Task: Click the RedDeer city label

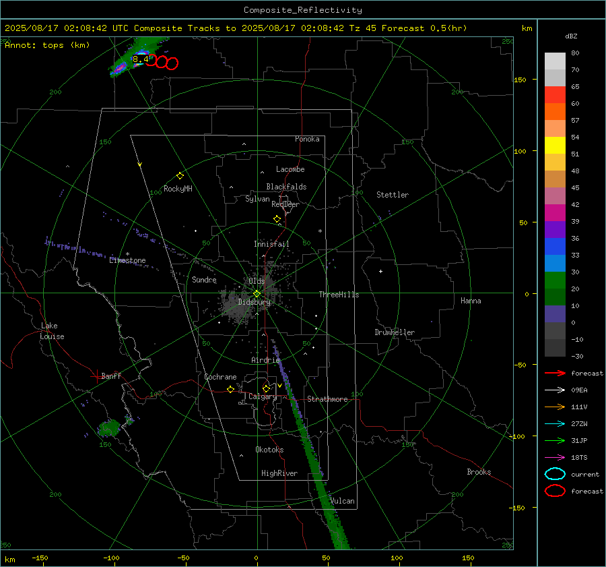Action: [x=285, y=204]
